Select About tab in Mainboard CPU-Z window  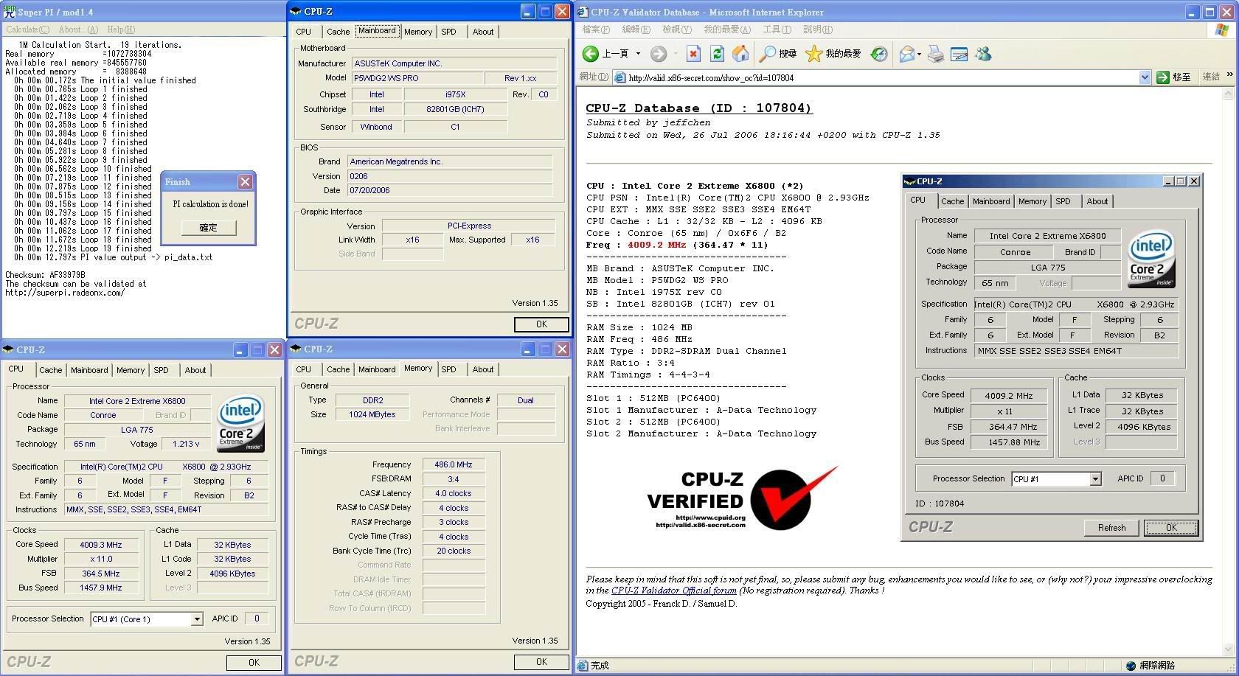[483, 32]
